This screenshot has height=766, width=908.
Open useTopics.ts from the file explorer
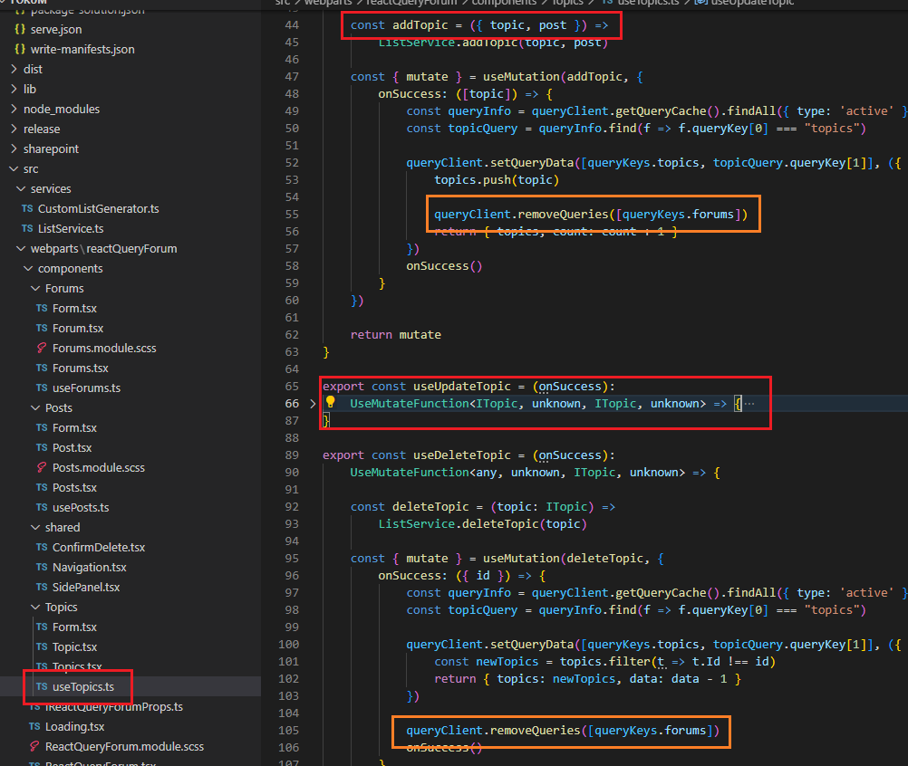click(82, 687)
